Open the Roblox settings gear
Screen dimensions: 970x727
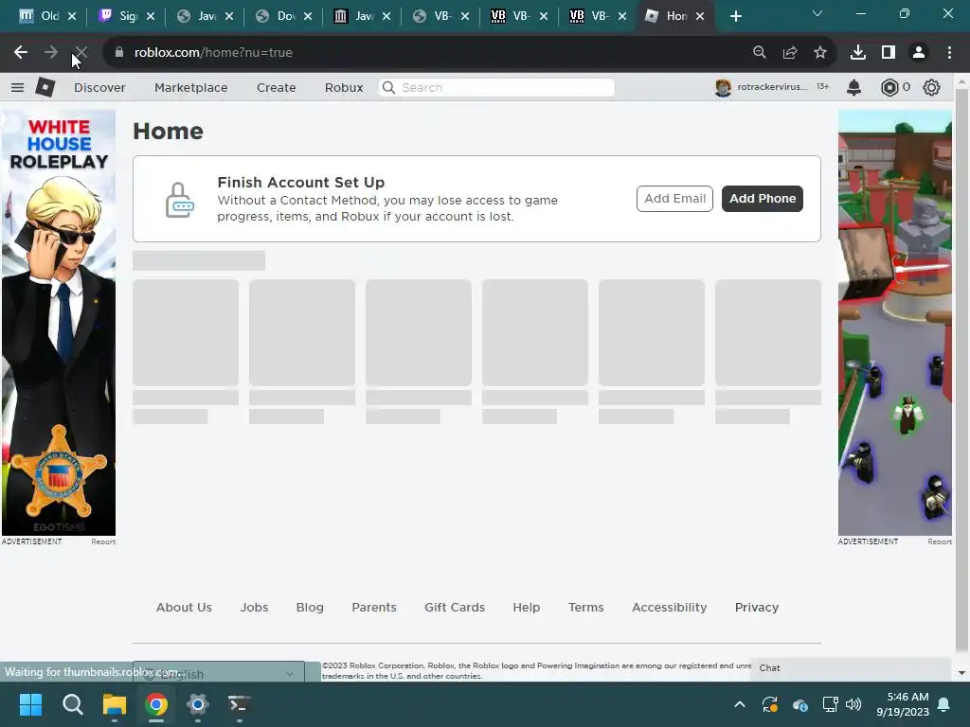tap(931, 88)
